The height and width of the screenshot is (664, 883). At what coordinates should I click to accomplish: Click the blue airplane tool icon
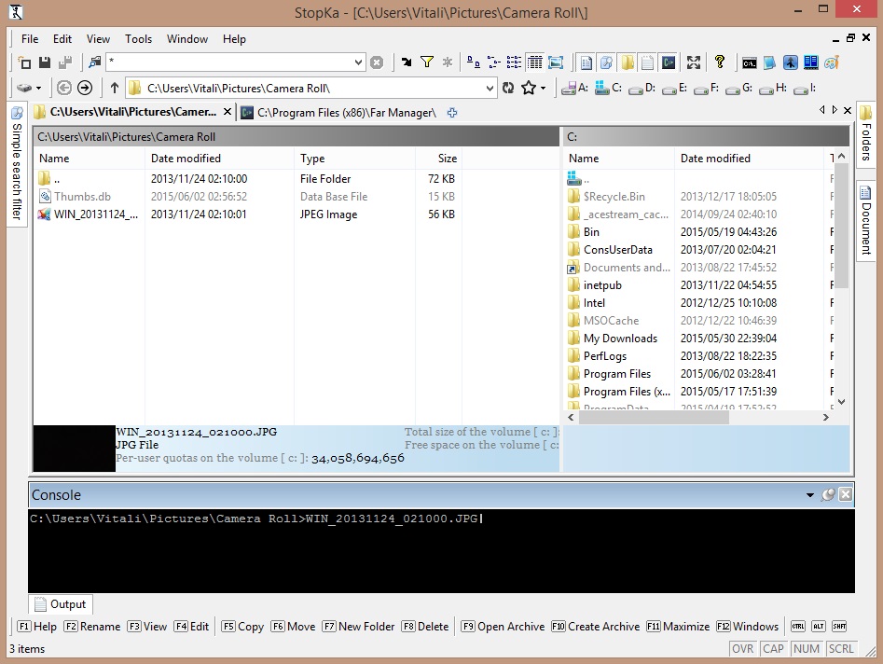click(x=790, y=62)
